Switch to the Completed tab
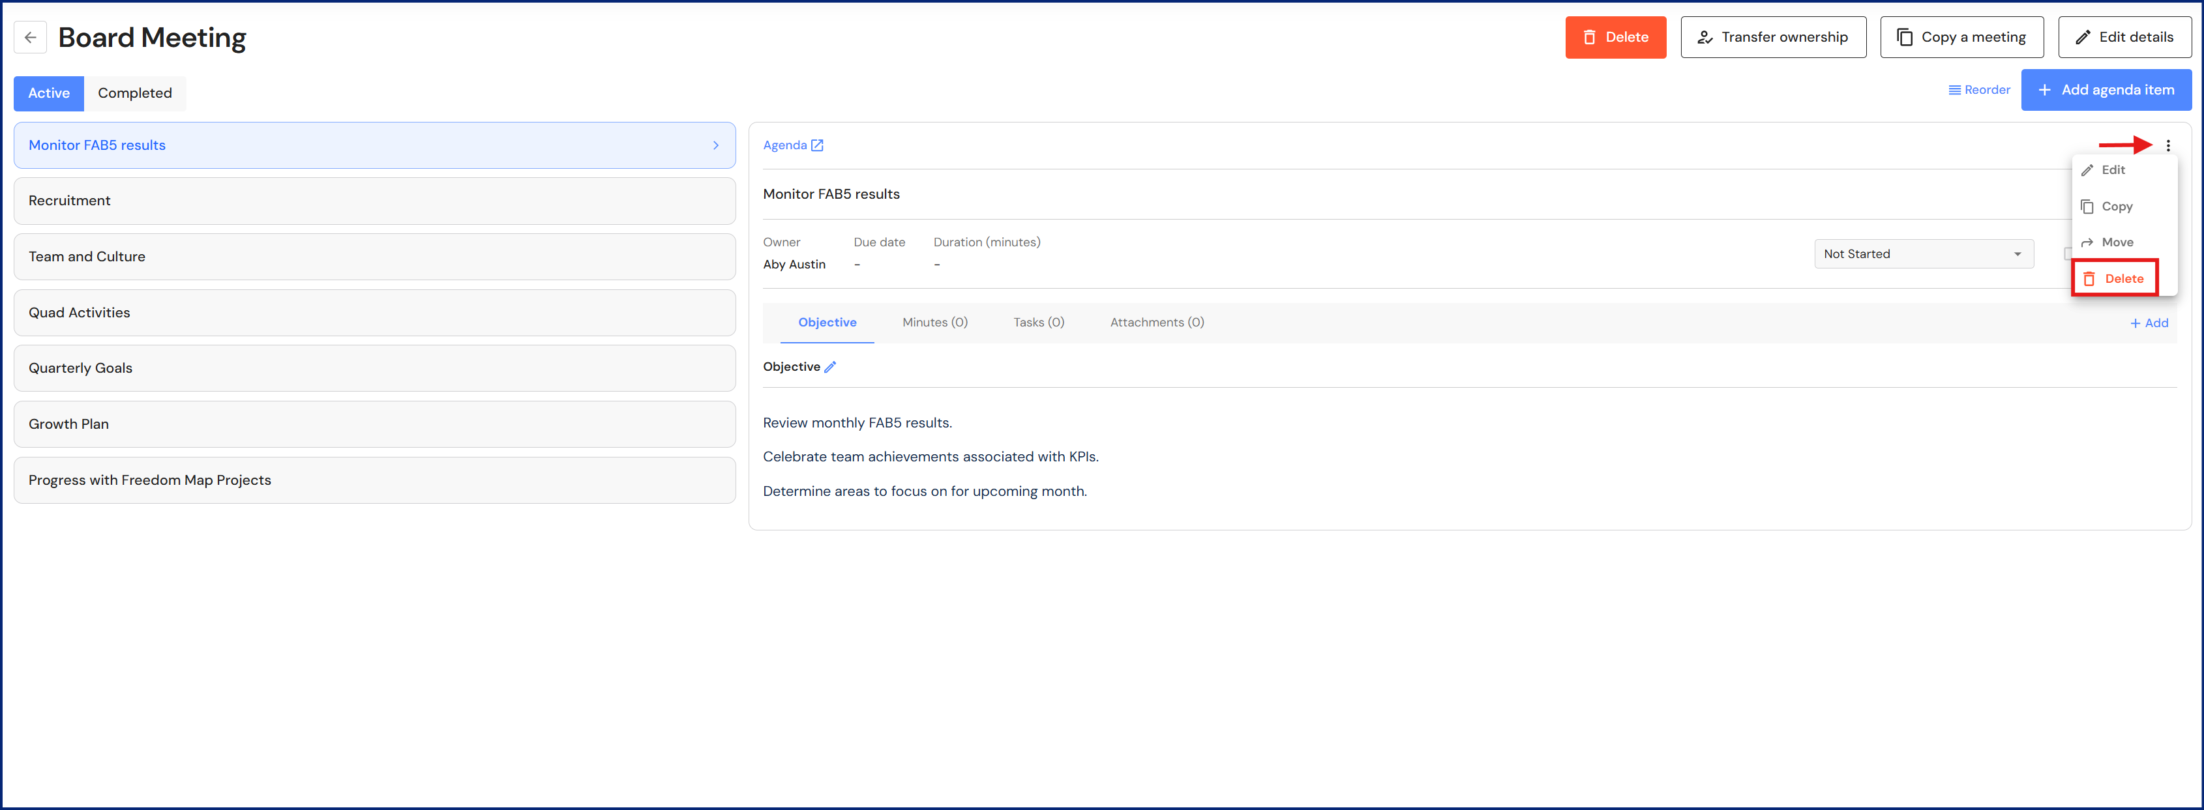The height and width of the screenshot is (810, 2204). [134, 93]
